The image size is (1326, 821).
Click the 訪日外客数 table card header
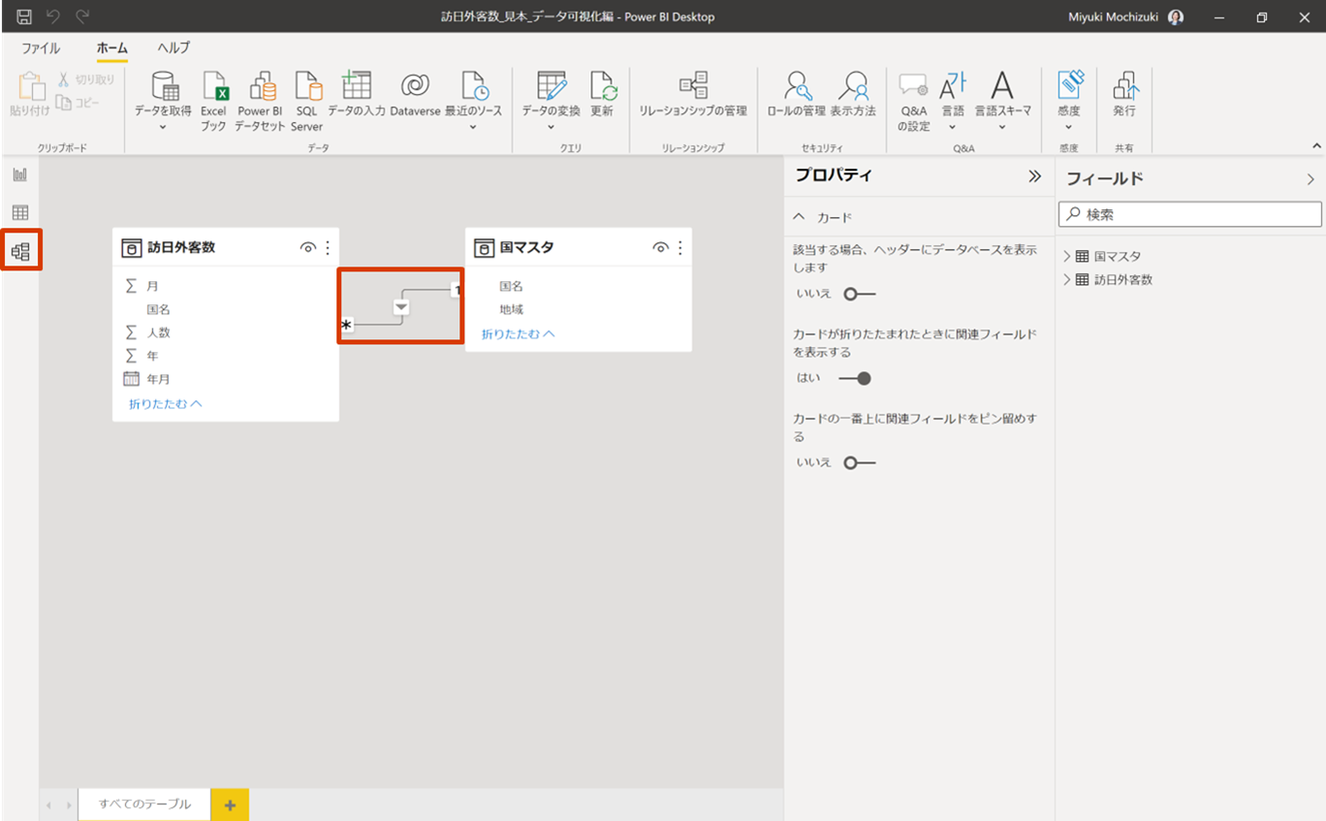click(x=226, y=248)
